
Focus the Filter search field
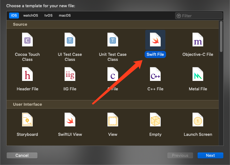199,16
